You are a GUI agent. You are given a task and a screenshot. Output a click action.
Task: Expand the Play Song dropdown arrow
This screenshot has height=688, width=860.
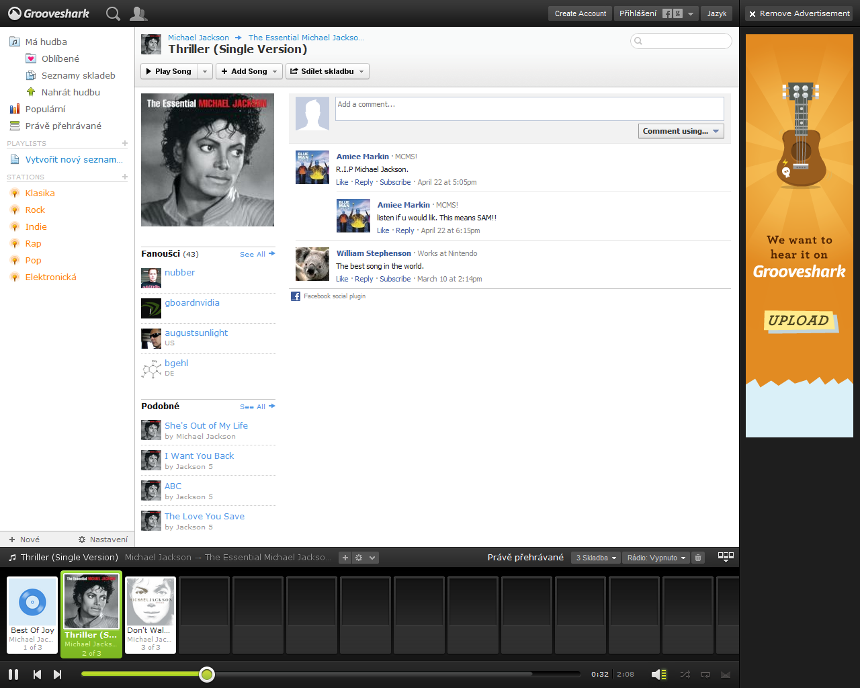coord(205,71)
